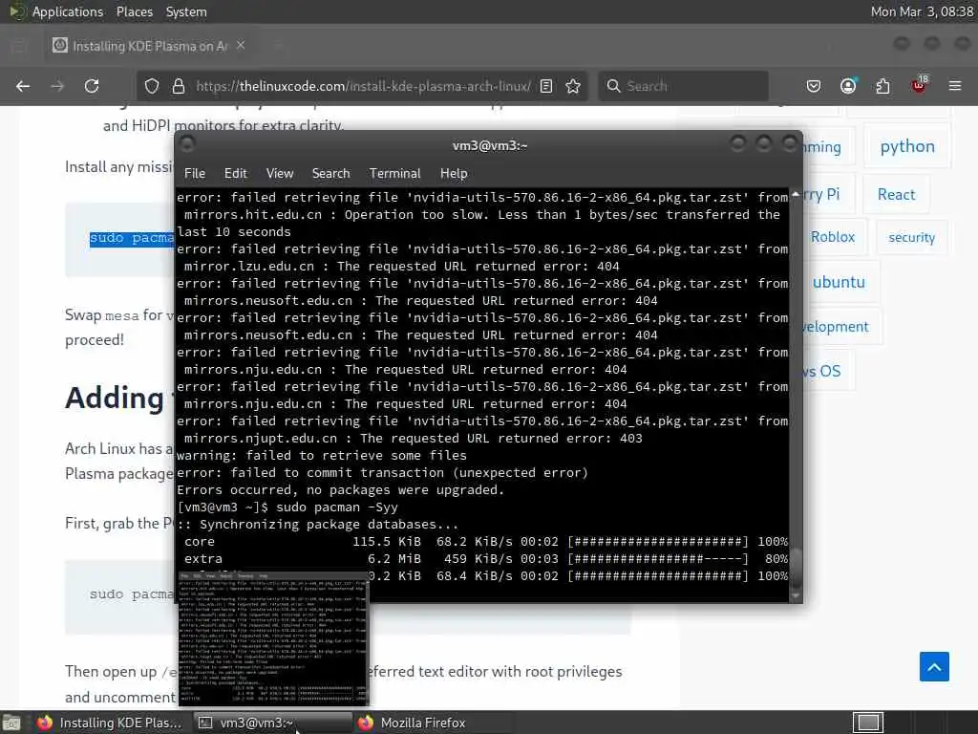
Task: Click the Firefox forward arrow
Action: (57, 86)
